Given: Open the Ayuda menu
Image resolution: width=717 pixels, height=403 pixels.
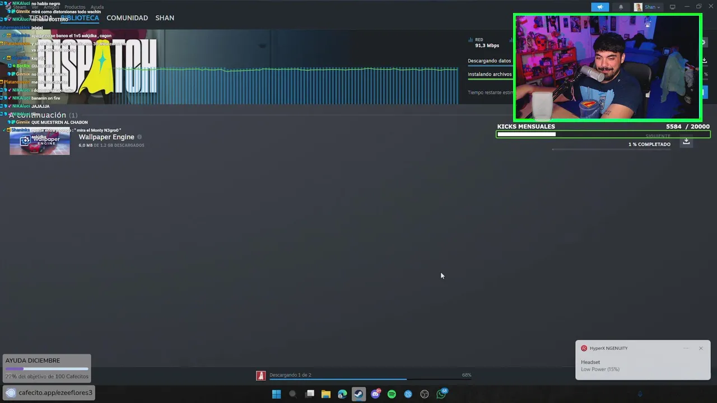Looking at the screenshot, I should click(x=97, y=7).
